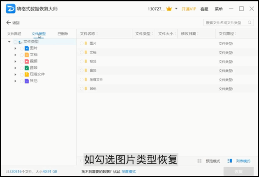The height and width of the screenshot is (177, 259).
Task: Check the 音频 radio in tree
Action: point(22,68)
